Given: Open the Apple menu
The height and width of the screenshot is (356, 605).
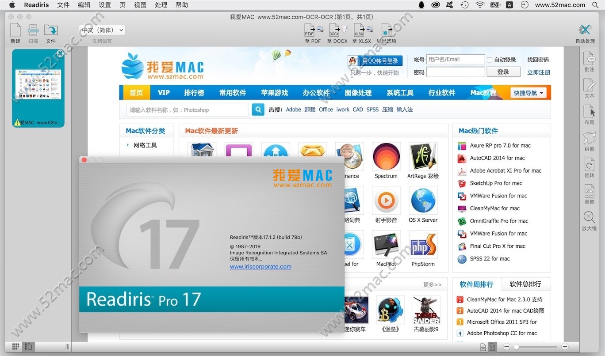Looking at the screenshot, I should [x=12, y=5].
